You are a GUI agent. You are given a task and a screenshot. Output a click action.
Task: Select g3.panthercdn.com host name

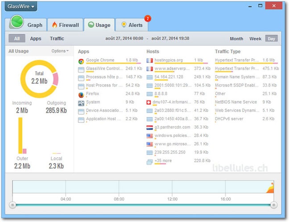tap(172, 127)
